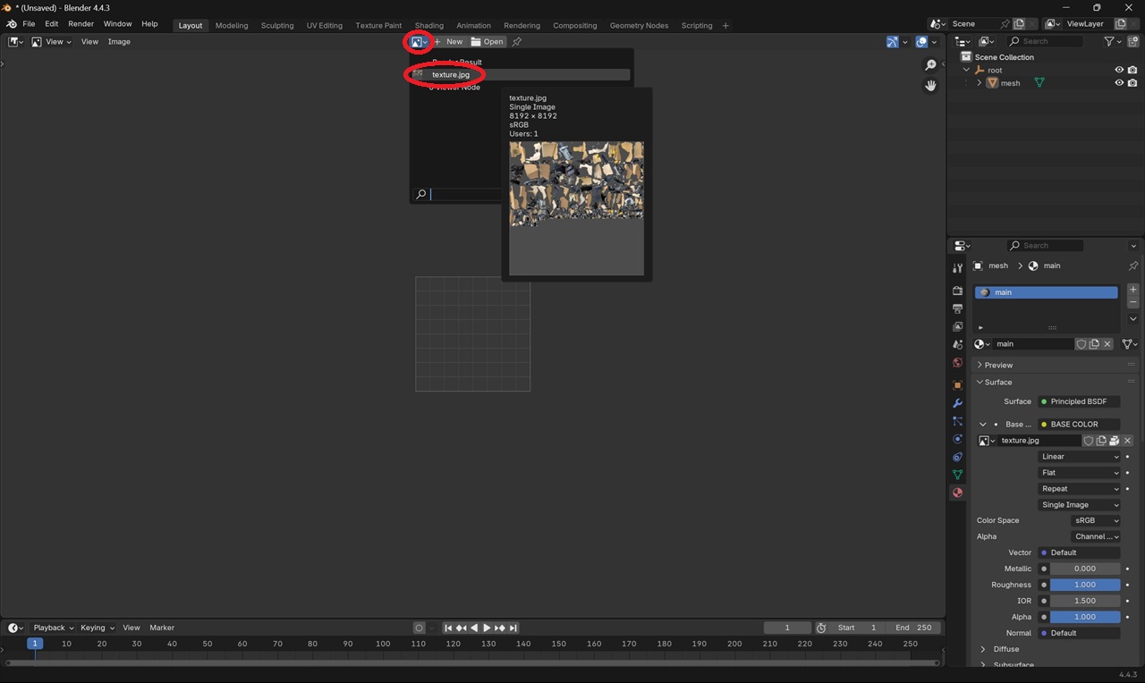Click the Roughness value slider
Screen dimensions: 1145x683
tap(1084, 585)
